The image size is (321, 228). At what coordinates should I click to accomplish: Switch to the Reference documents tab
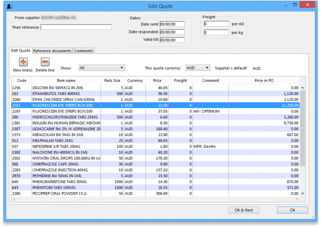[x=52, y=50]
